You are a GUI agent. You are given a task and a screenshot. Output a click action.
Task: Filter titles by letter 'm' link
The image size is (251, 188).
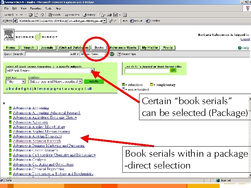pyautogui.click(x=41, y=89)
